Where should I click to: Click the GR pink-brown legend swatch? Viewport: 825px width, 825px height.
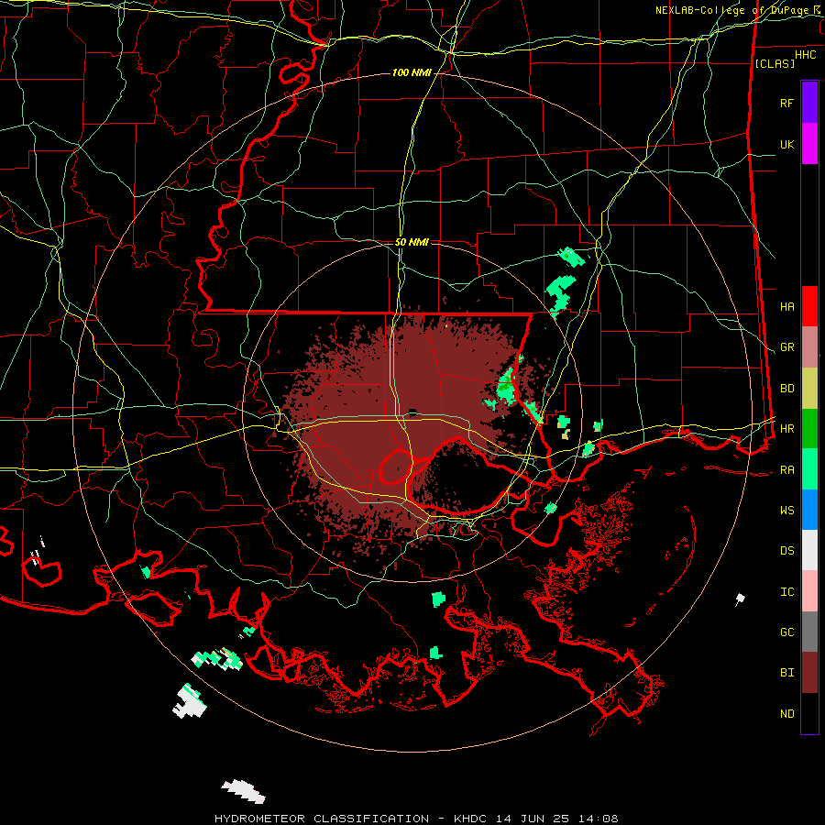(809, 347)
